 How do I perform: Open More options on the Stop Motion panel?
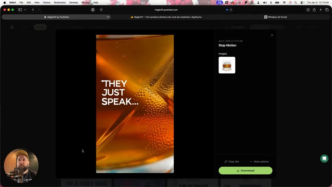[259, 161]
